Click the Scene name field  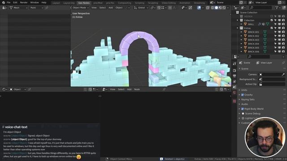tap(227, 3)
